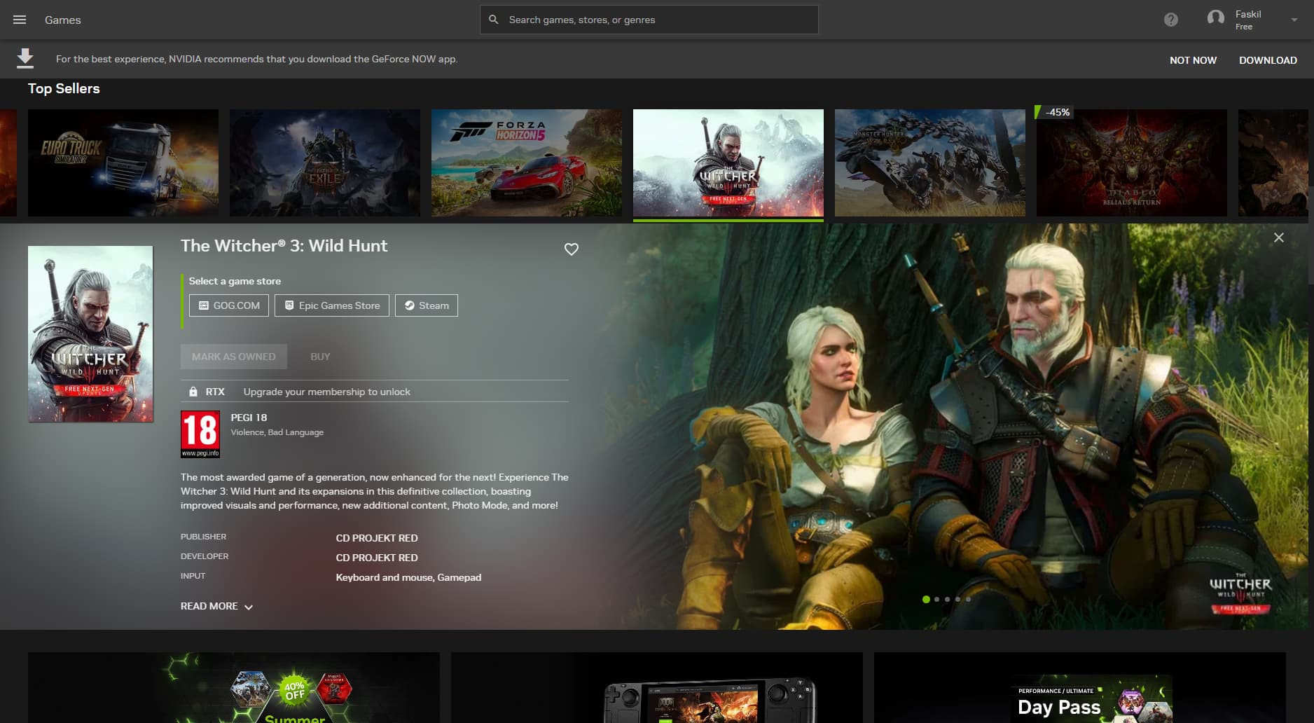1314x723 pixels.
Task: Open the Monster Hunter game tile
Action: point(930,163)
